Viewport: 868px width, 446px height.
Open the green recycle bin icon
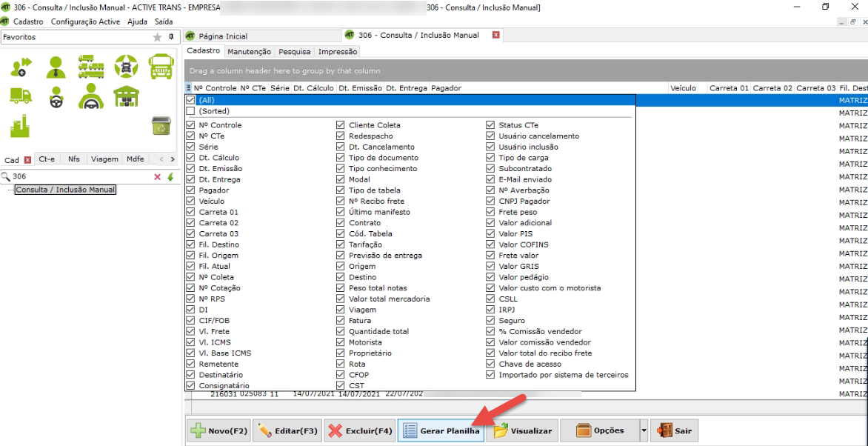point(161,125)
